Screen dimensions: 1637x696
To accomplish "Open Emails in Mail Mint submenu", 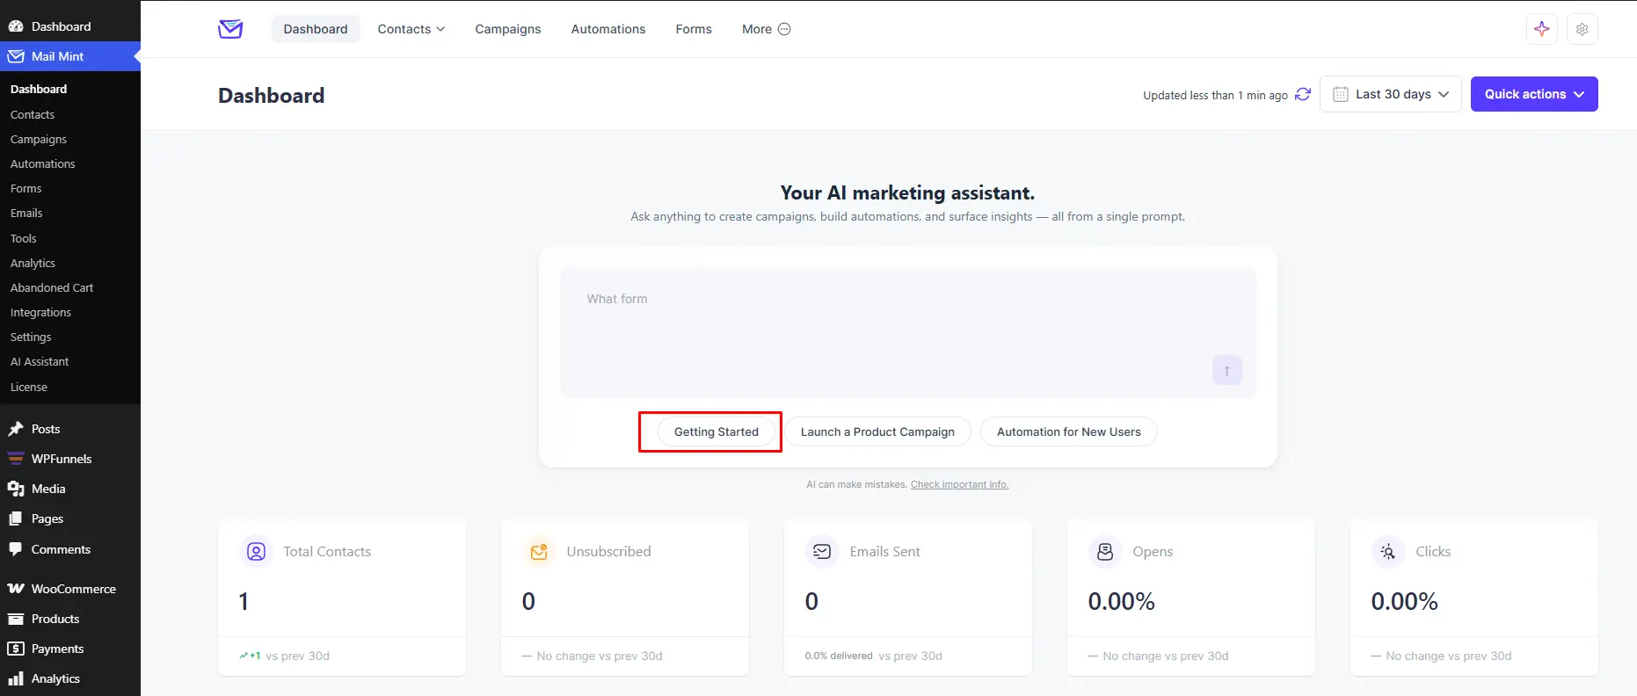I will 26,213.
